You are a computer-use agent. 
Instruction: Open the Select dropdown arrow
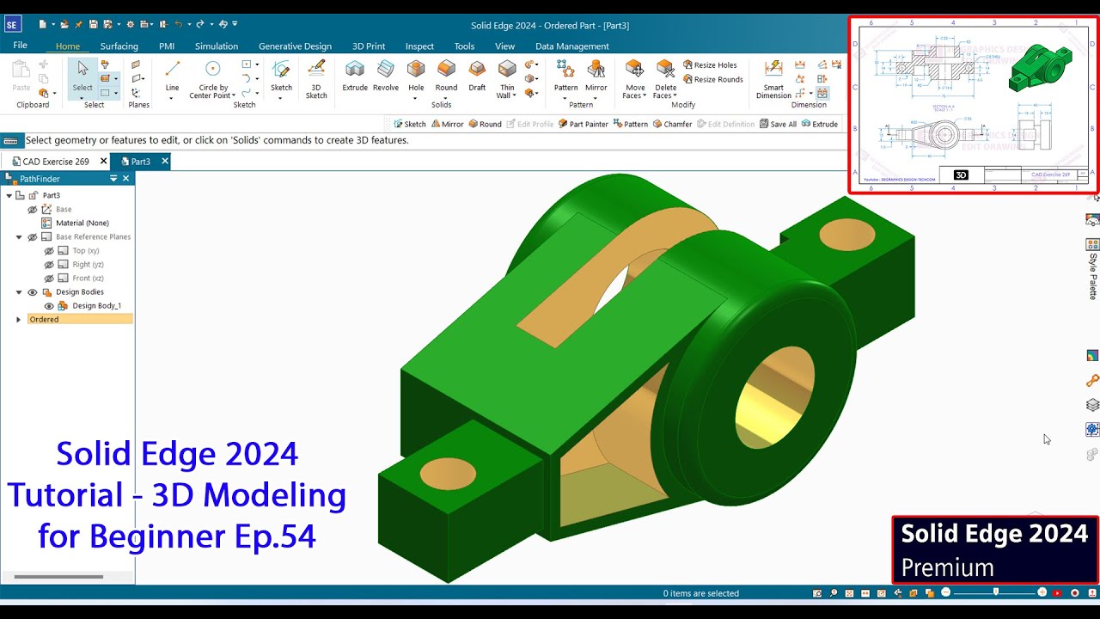[x=82, y=97]
